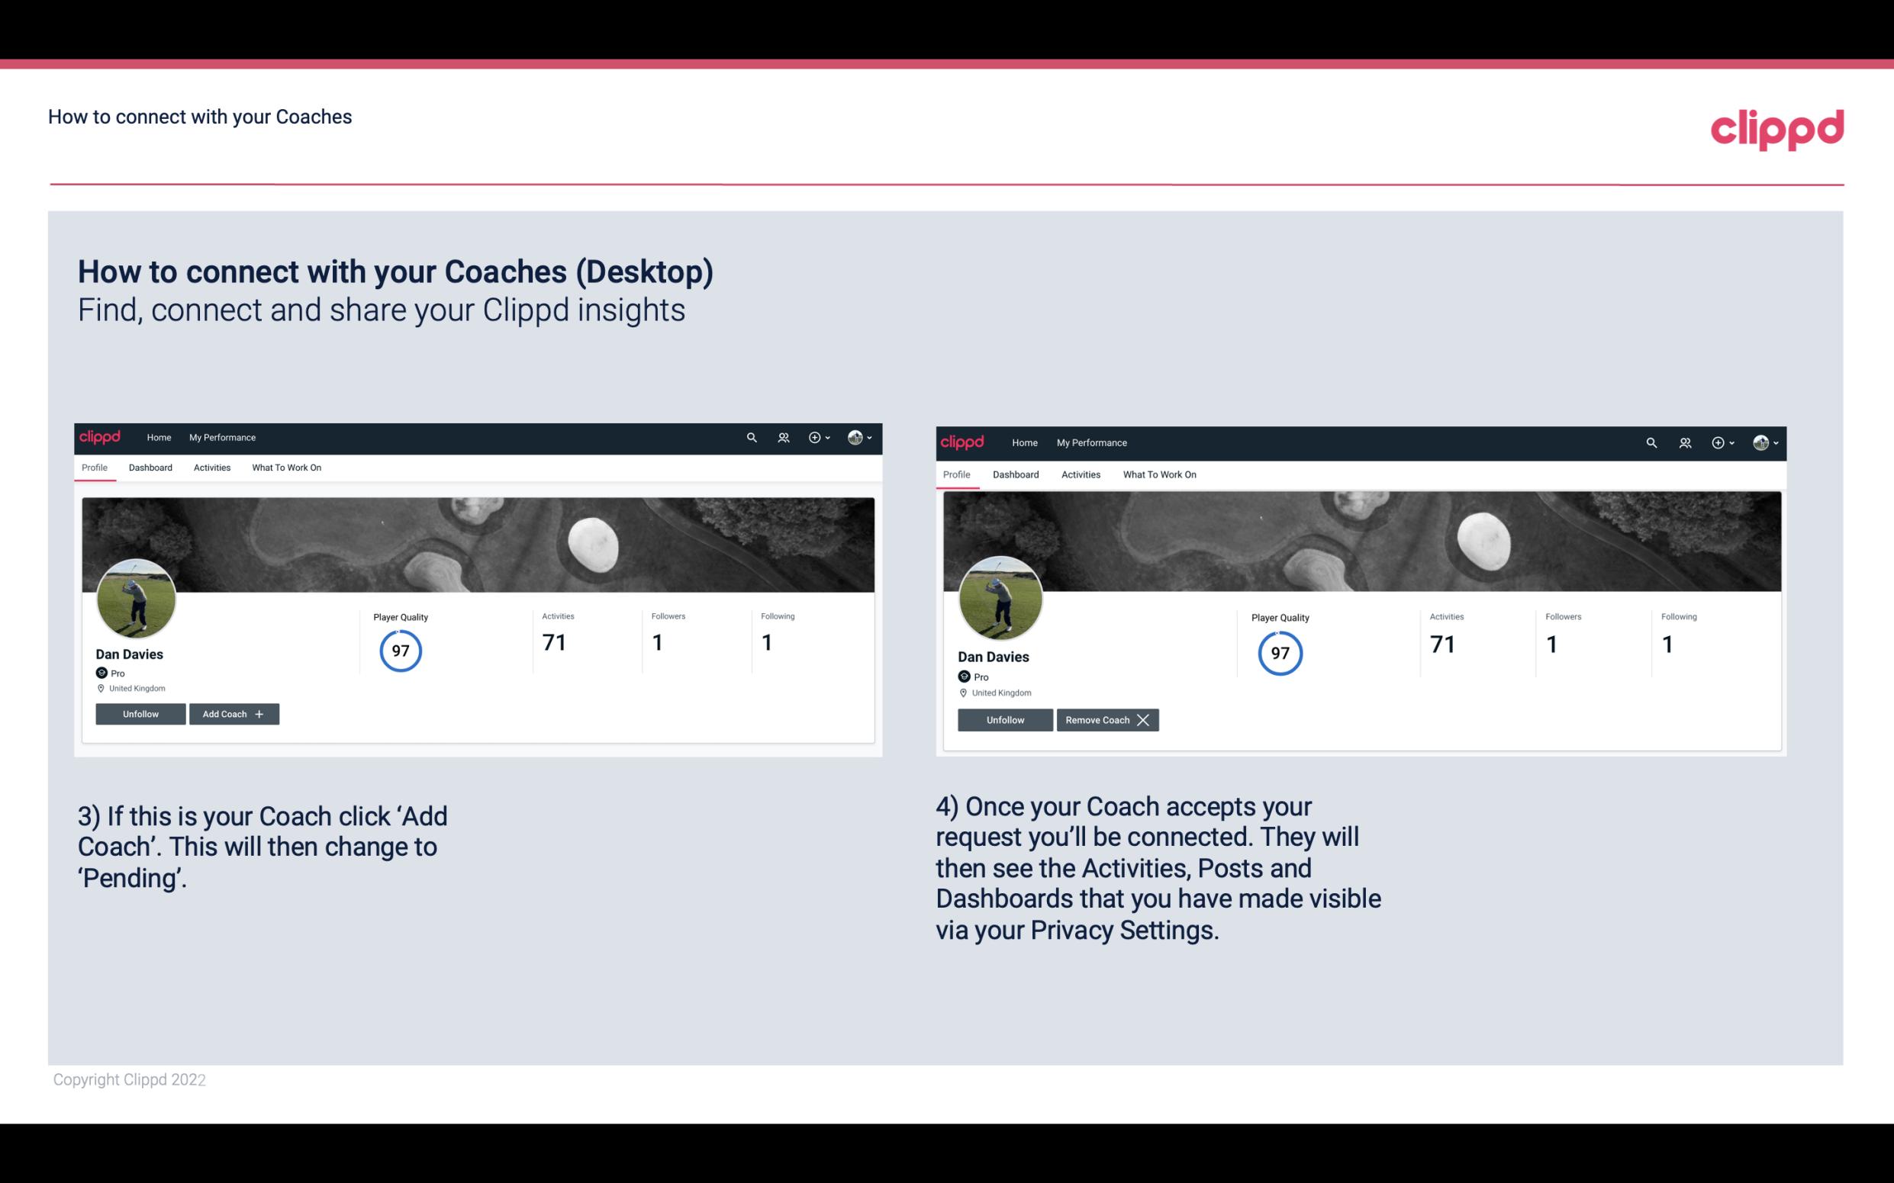
Task: Select the 'Profile' tab in left panel
Action: coord(94,468)
